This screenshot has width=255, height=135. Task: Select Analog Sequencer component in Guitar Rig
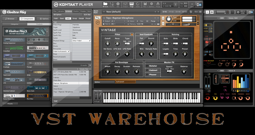pyautogui.click(x=14, y=41)
